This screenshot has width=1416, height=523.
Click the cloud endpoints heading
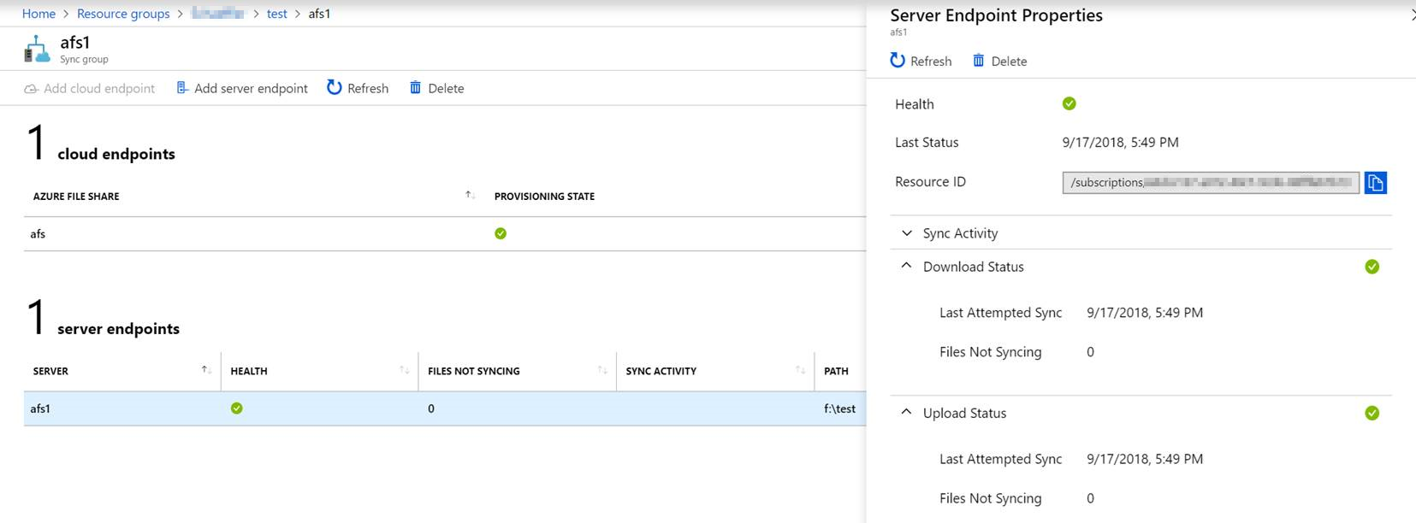coord(116,154)
